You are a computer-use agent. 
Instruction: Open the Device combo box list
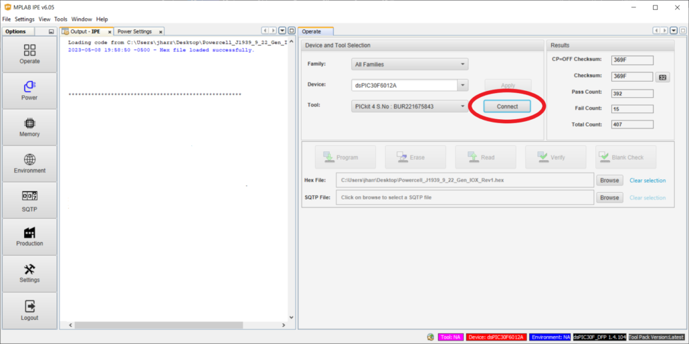point(462,85)
